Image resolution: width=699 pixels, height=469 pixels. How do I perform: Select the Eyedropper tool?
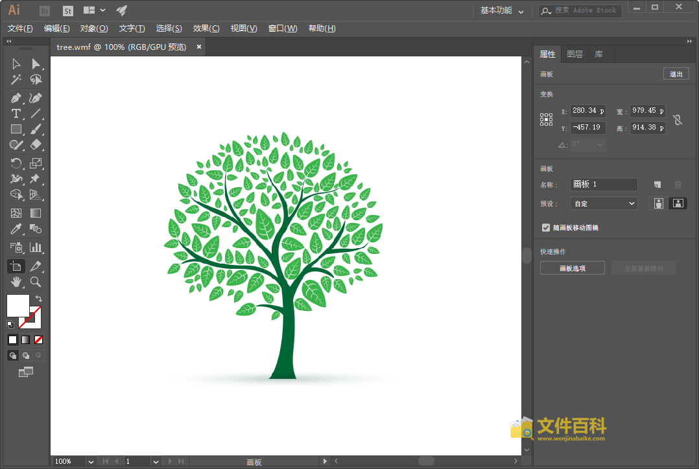tap(16, 229)
